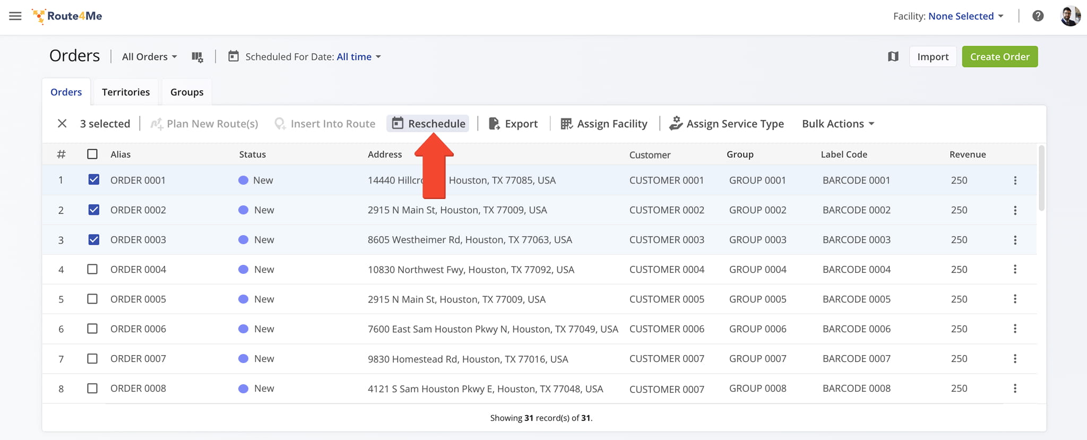Image resolution: width=1087 pixels, height=440 pixels.
Task: Uncheck the ORDER 0001 checkbox
Action: pyautogui.click(x=94, y=179)
